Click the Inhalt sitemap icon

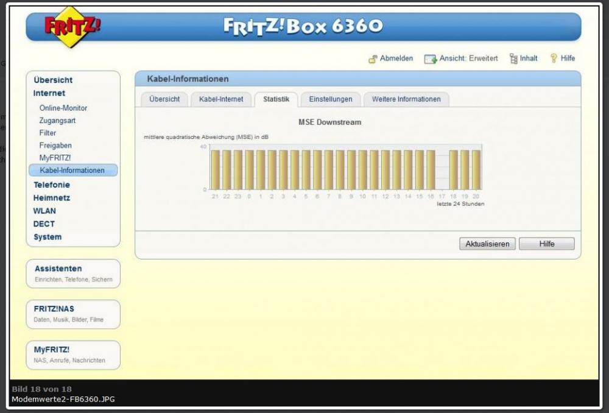point(513,59)
